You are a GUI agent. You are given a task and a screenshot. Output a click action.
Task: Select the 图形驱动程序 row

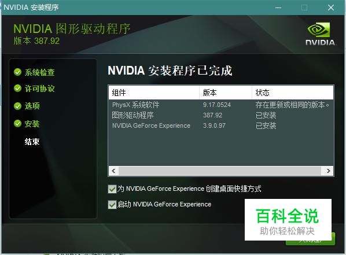click(221, 115)
